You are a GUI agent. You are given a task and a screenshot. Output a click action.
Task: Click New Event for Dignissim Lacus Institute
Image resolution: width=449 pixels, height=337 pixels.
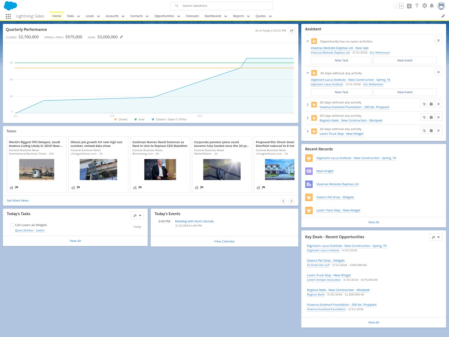405,92
